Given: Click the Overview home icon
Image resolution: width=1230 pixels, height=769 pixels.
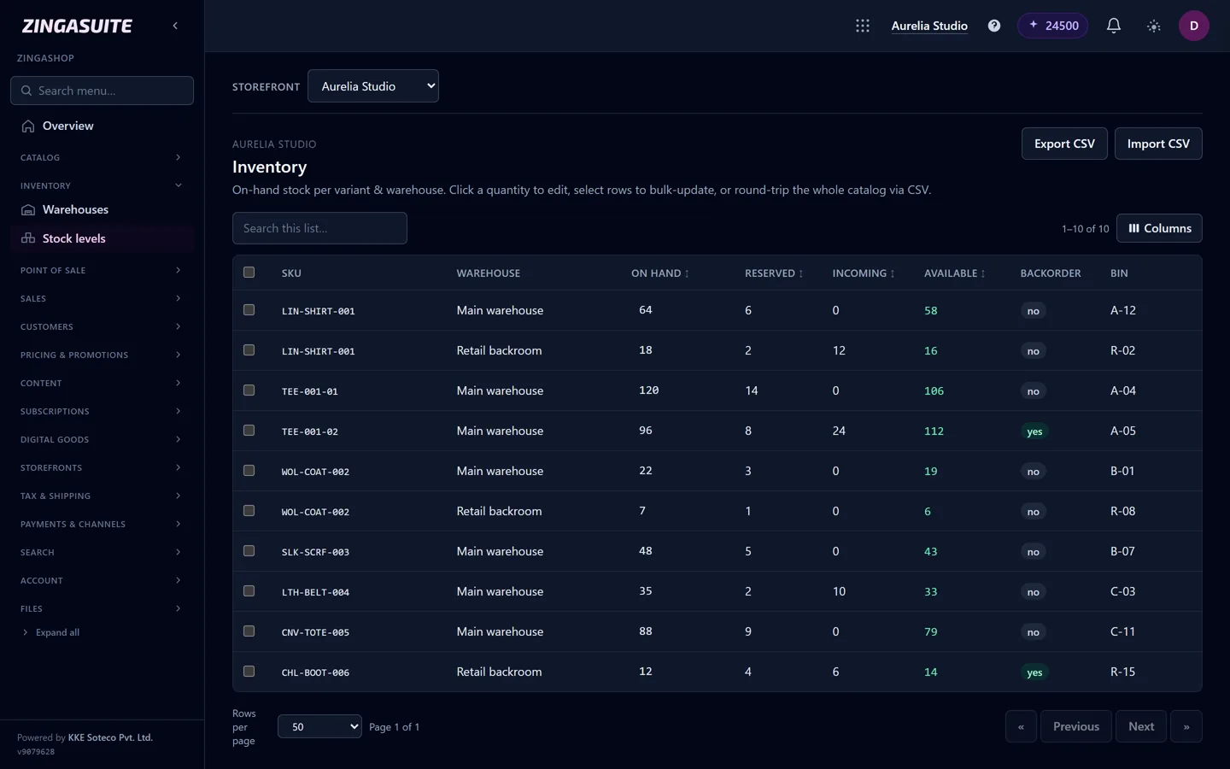Looking at the screenshot, I should 28,126.
